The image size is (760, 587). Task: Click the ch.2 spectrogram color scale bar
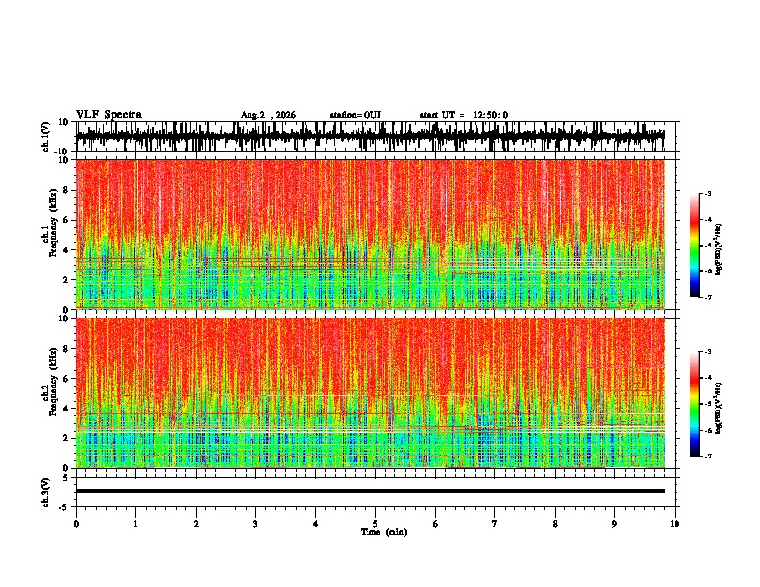click(x=694, y=404)
